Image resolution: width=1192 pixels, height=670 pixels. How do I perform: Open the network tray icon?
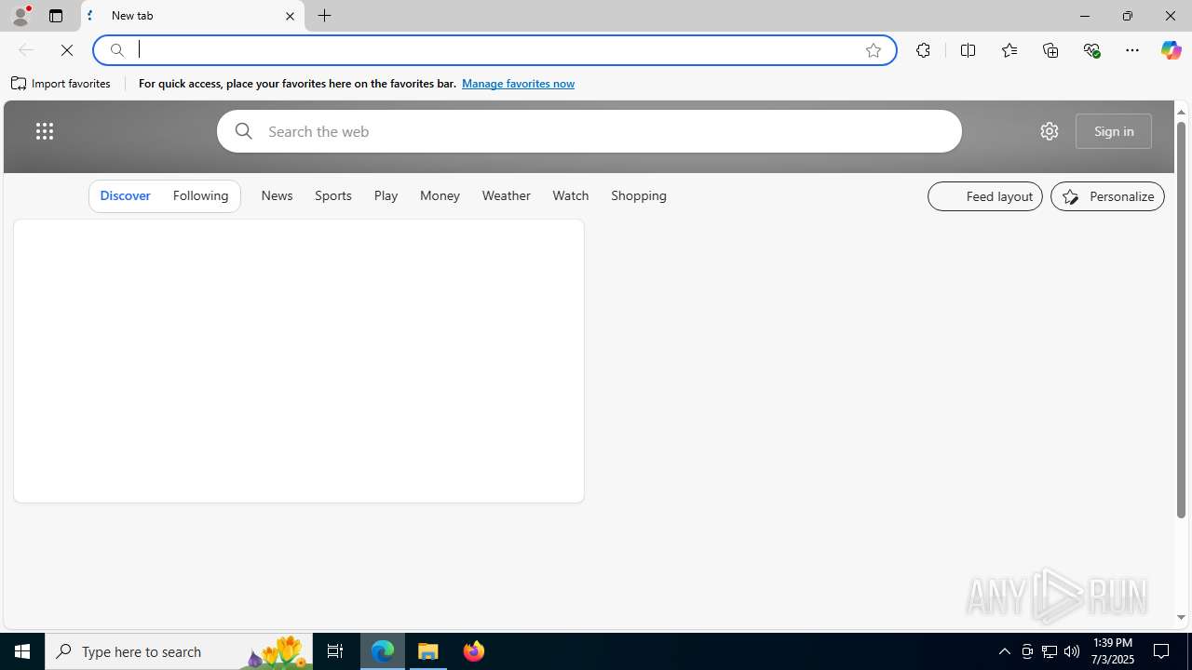(x=1050, y=651)
